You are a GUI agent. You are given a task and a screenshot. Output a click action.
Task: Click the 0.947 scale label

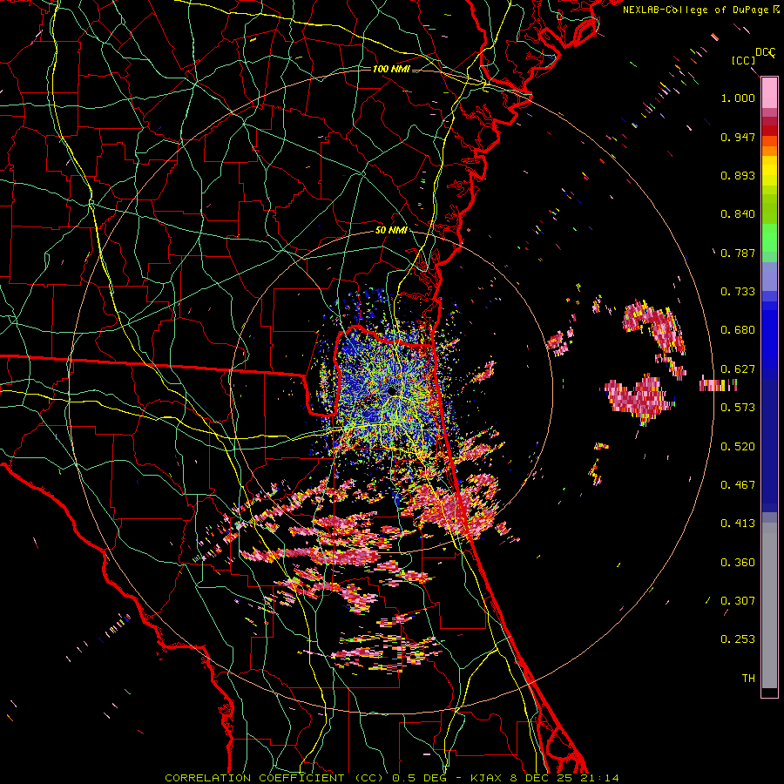(738, 137)
